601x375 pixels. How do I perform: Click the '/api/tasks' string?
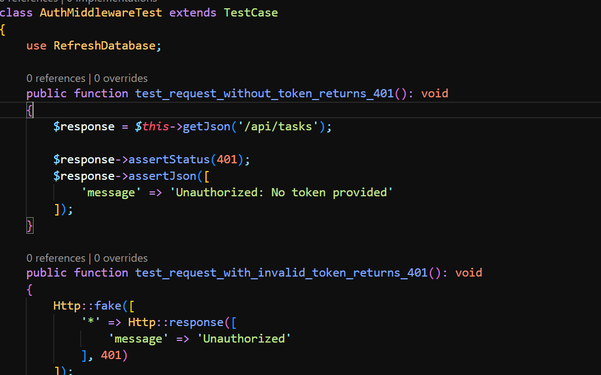pos(278,126)
